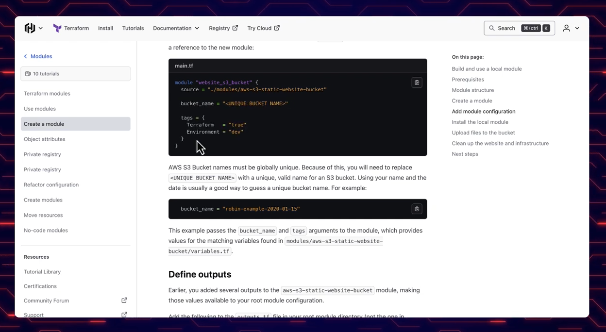The image size is (606, 332).
Task: Open the Tutorial Library resource
Action: (42, 272)
